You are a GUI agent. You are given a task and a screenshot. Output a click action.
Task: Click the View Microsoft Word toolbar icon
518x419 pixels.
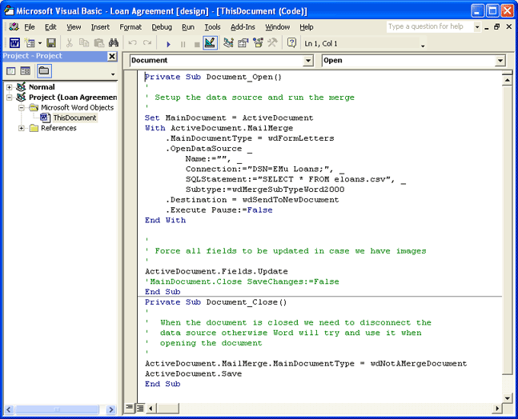tap(14, 43)
